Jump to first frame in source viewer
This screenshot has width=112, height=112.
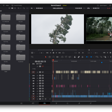tap(47, 53)
